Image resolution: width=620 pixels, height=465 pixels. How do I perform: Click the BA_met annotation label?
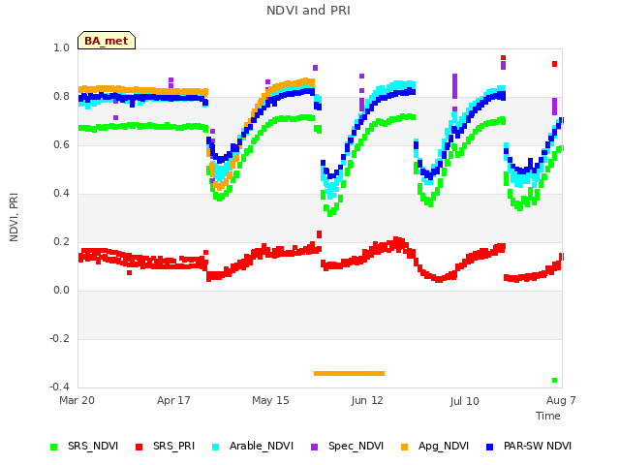pos(107,41)
